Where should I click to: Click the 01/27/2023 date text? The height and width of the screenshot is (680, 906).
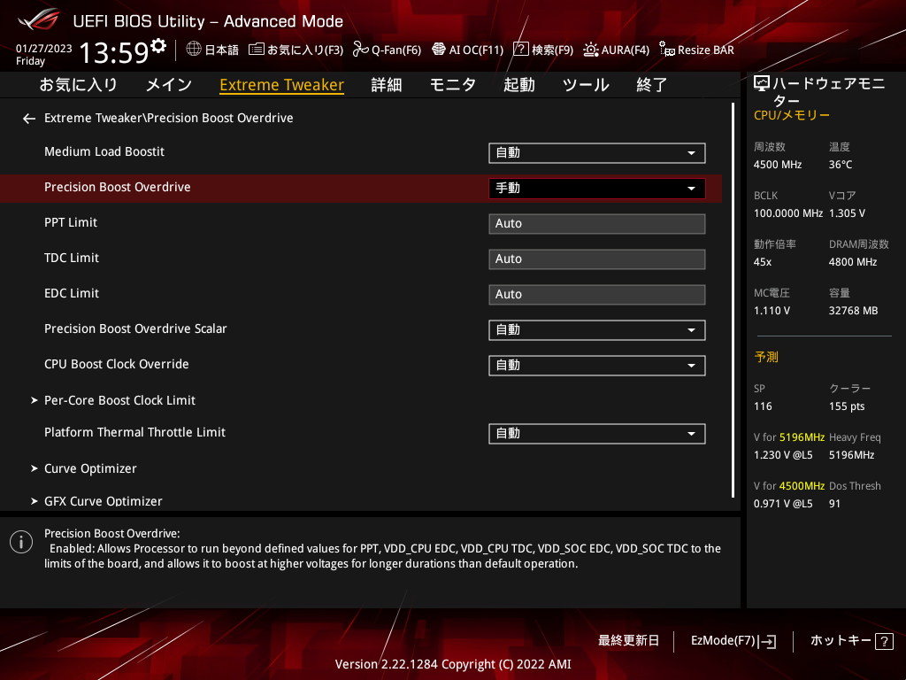coord(44,49)
